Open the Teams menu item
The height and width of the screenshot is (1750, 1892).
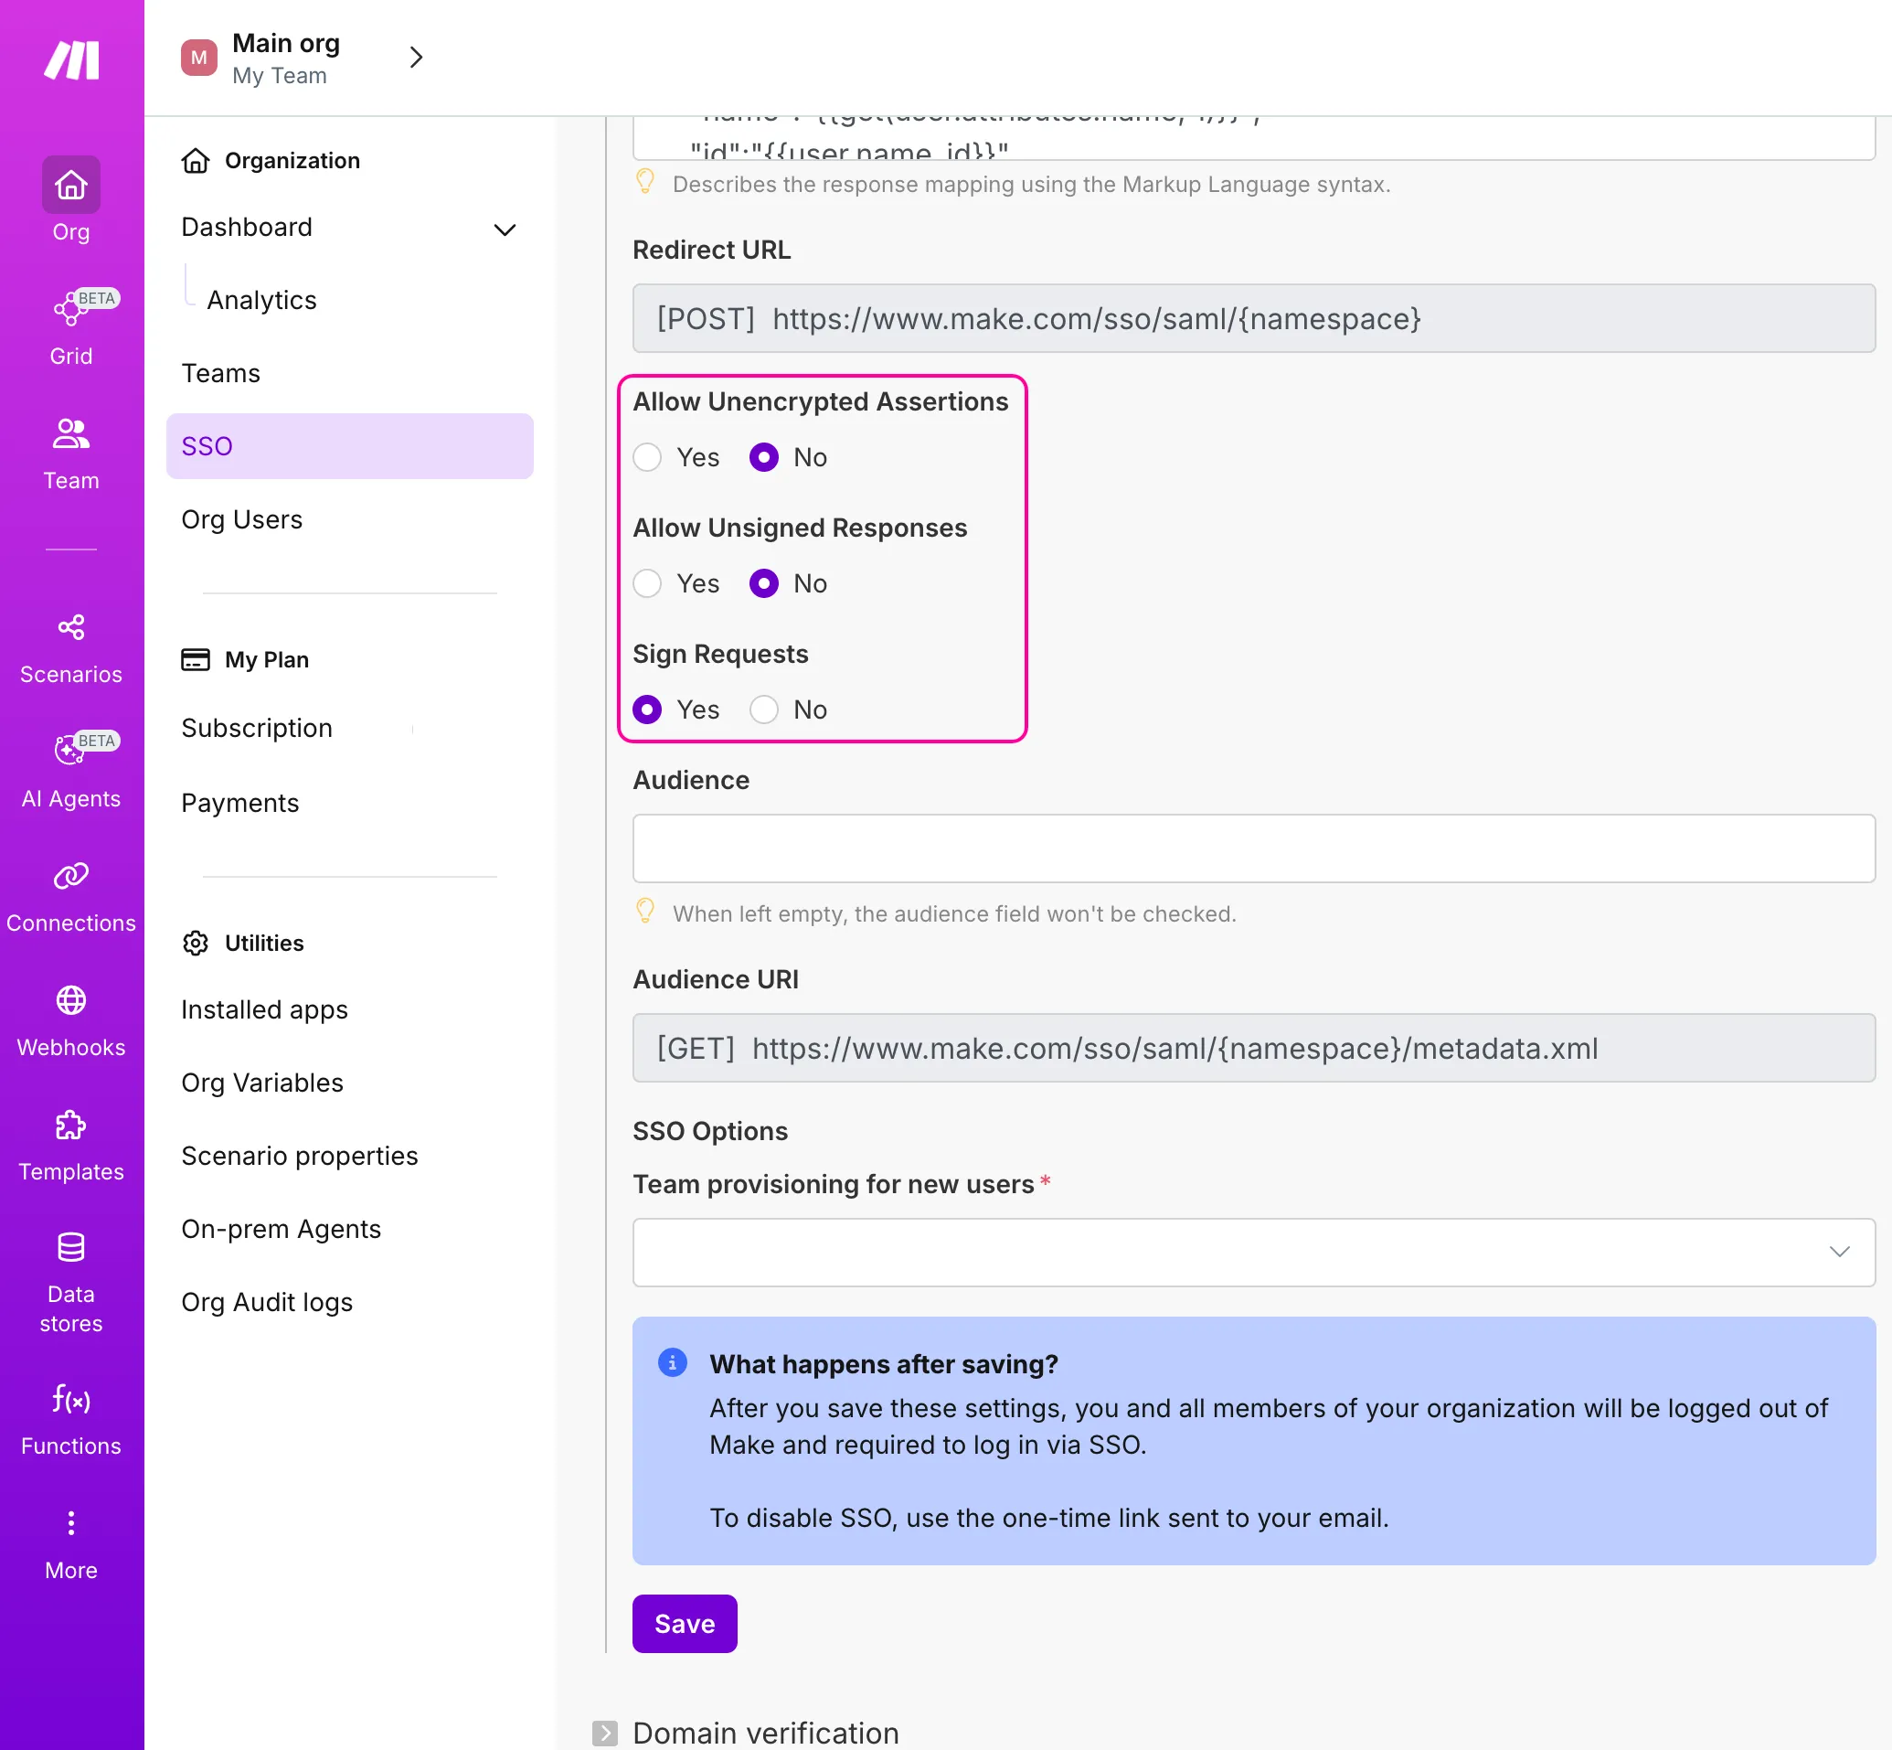point(220,373)
